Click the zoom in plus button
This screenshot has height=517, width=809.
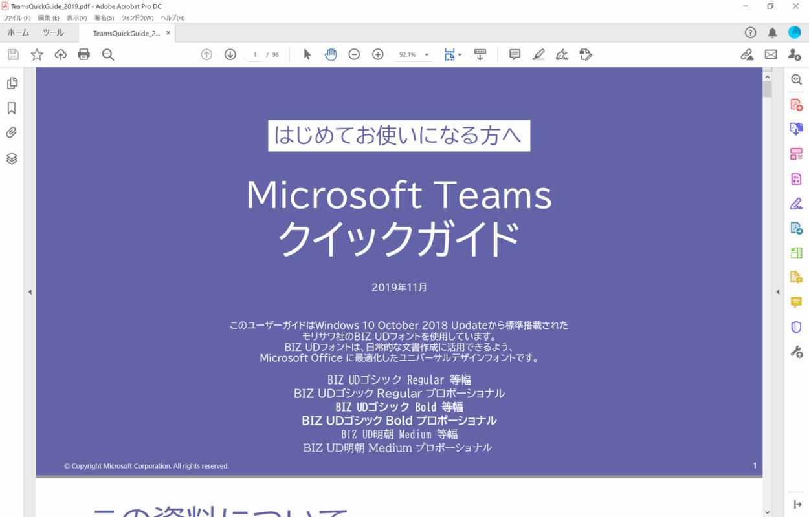[x=378, y=55]
